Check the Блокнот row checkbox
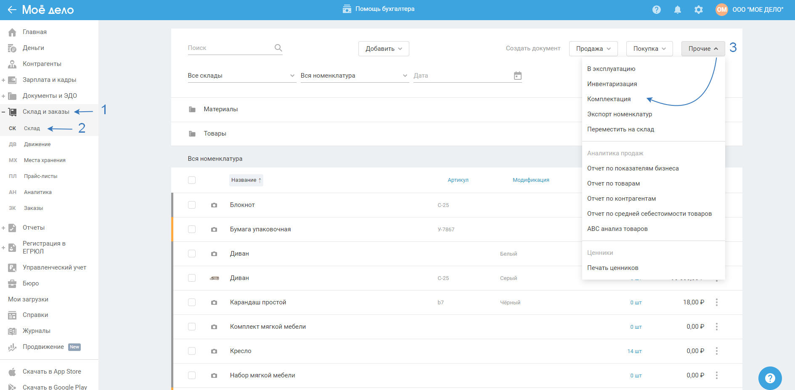The height and width of the screenshot is (390, 795). tap(192, 205)
